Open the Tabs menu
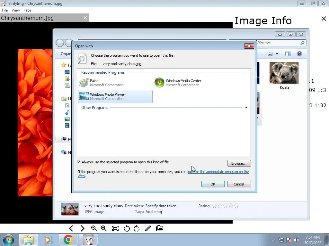 click(28, 10)
